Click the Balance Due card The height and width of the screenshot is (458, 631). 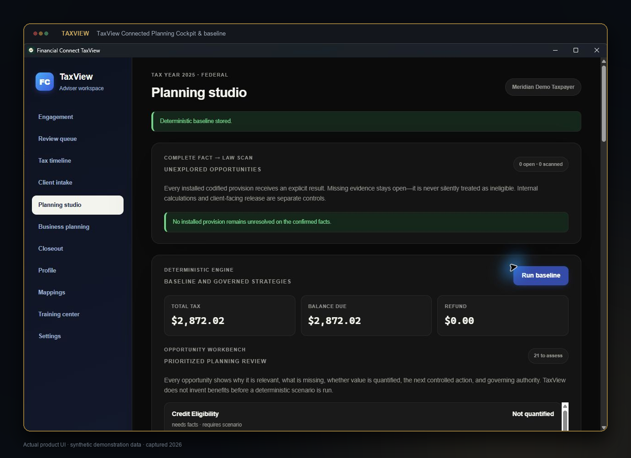pyautogui.click(x=366, y=316)
